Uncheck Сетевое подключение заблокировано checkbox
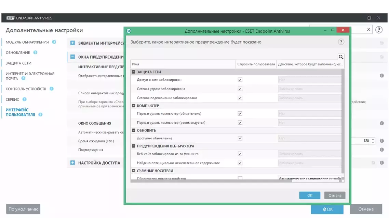The width and height of the screenshot is (389, 218). click(x=240, y=98)
